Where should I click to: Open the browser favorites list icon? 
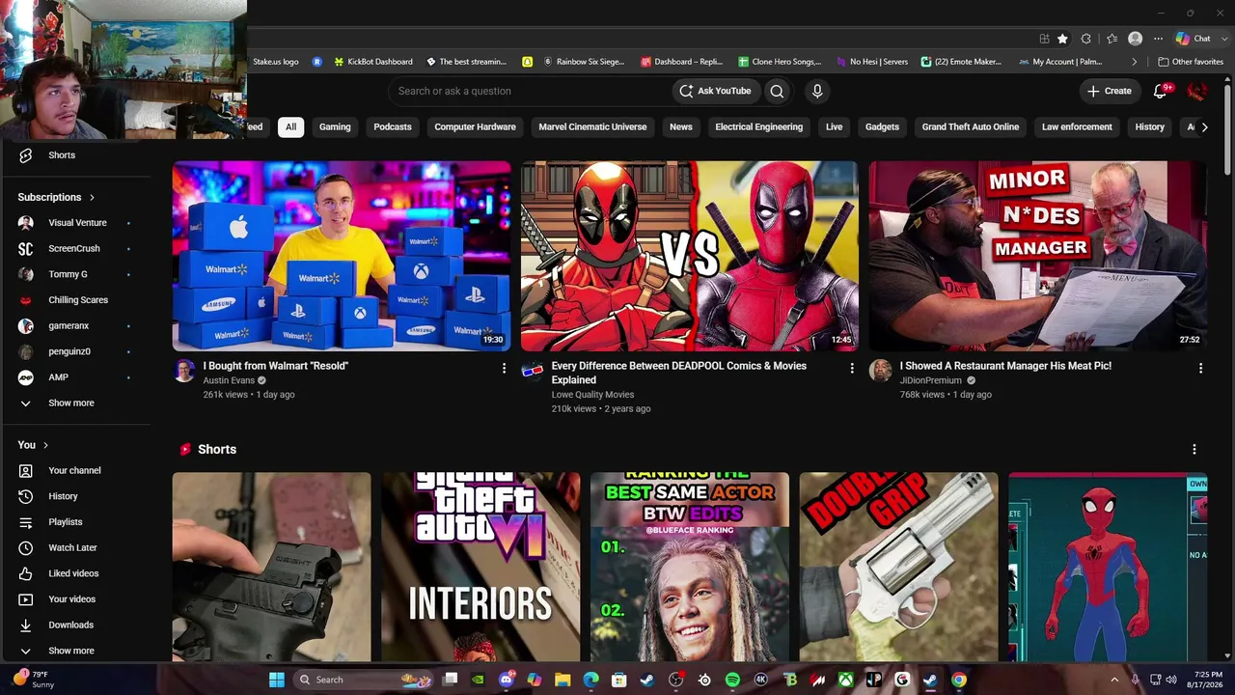(1111, 39)
